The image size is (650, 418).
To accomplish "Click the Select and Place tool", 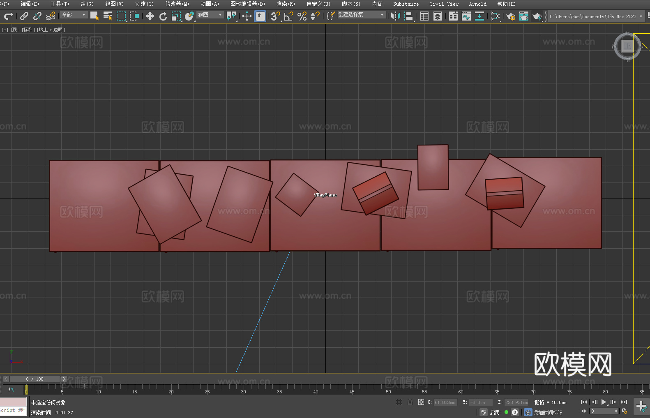I will point(189,16).
